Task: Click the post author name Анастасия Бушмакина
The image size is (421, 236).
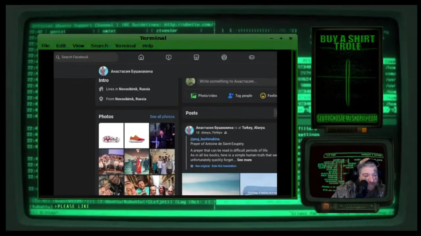Action: 214,128
